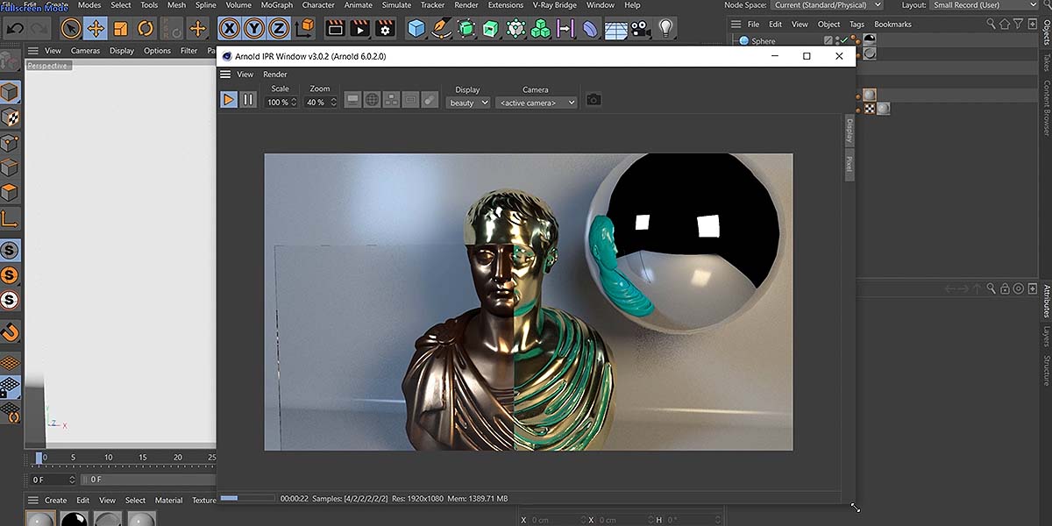
Task: Open the Render menu in IPR window
Action: pos(275,75)
